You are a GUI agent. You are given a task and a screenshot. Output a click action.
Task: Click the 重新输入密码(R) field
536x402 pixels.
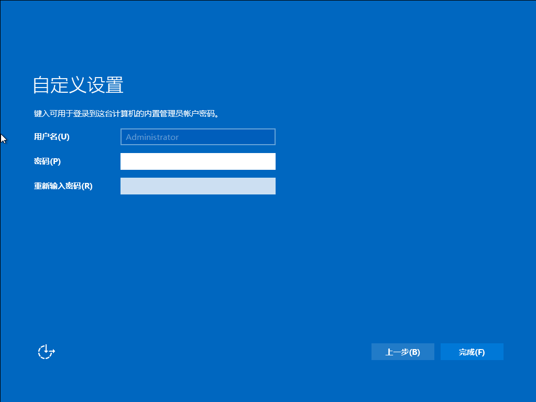198,186
